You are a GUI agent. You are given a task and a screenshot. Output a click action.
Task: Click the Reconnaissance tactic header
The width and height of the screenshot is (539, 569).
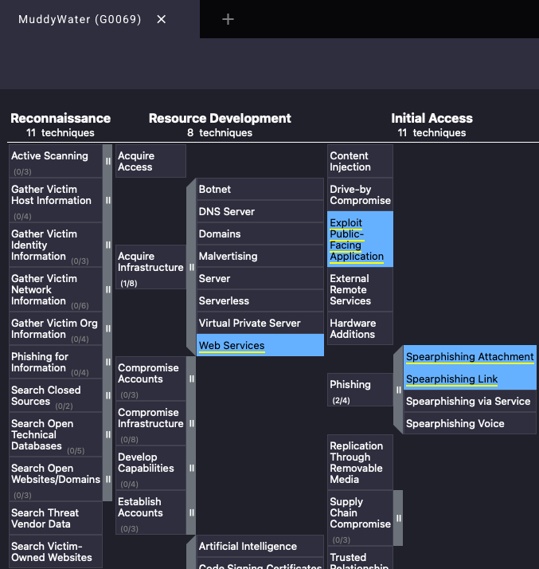click(61, 118)
